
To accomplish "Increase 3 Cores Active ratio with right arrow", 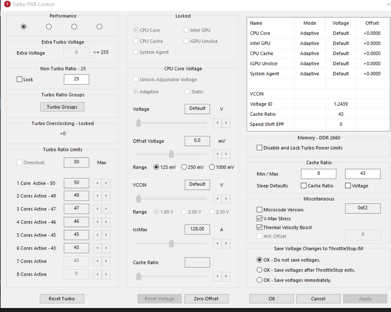I will pos(106,208).
